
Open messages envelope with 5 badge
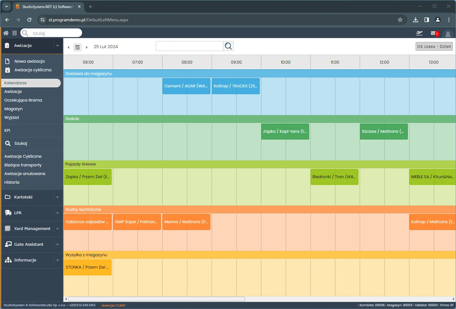(434, 33)
